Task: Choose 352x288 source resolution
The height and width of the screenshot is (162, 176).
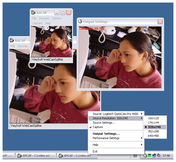Action: (155, 131)
